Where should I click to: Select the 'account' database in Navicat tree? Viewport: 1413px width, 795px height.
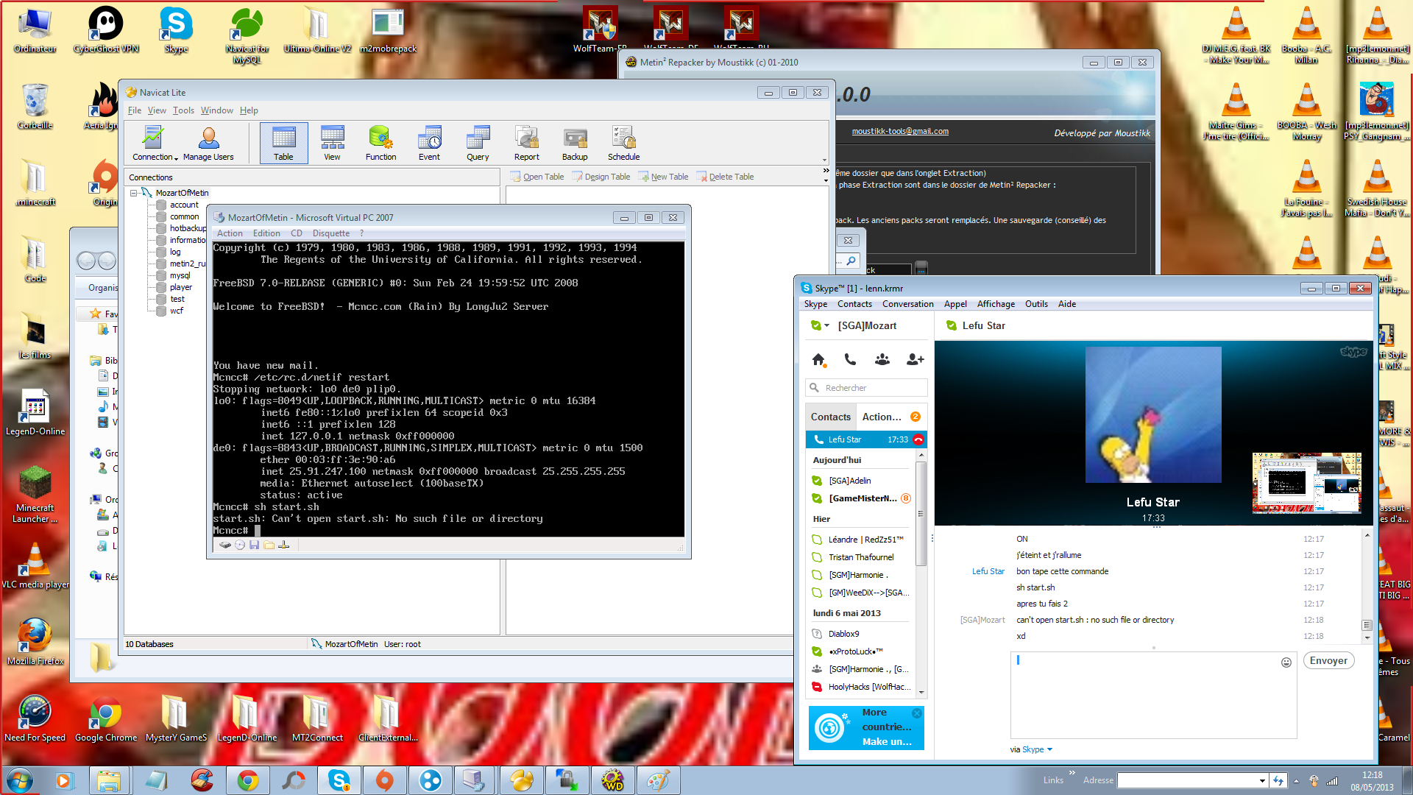click(184, 205)
